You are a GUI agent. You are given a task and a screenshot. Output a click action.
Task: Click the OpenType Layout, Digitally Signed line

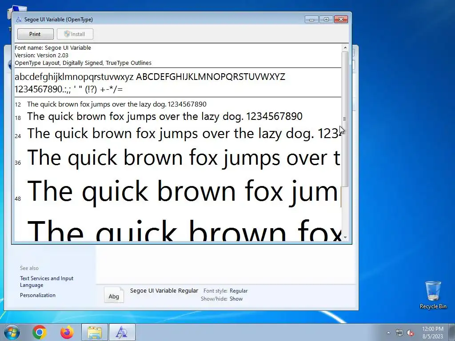pyautogui.click(x=83, y=63)
